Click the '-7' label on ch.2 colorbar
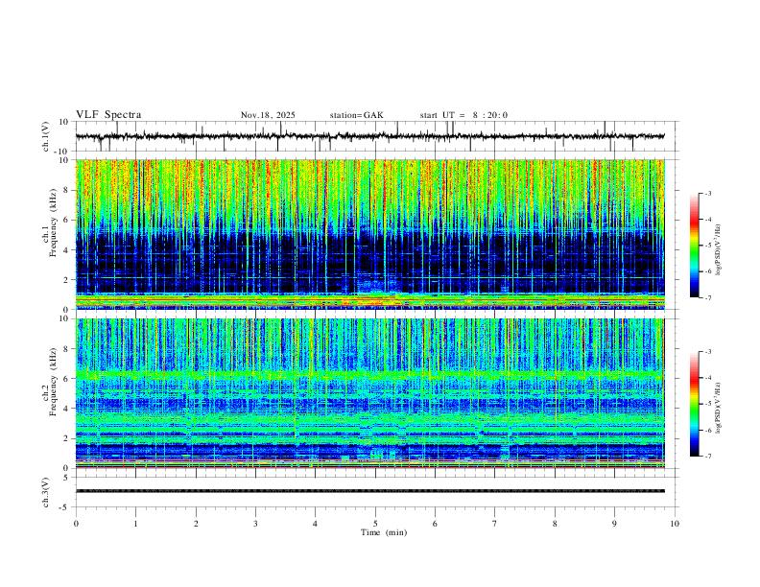Screen dimensions: 760x587 point(707,456)
